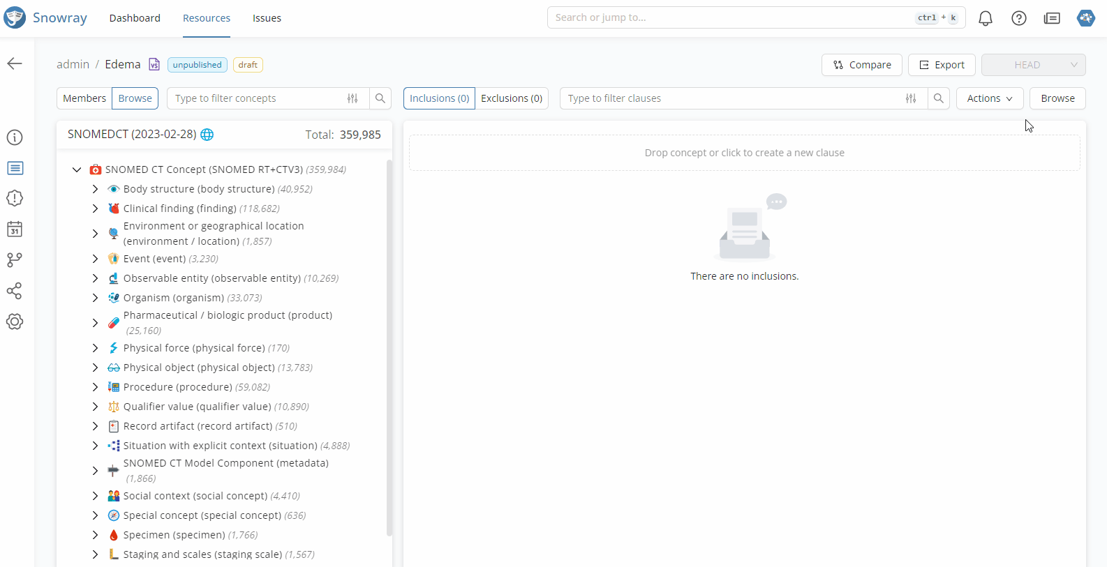
Task: Click the Compare button
Action: point(861,65)
